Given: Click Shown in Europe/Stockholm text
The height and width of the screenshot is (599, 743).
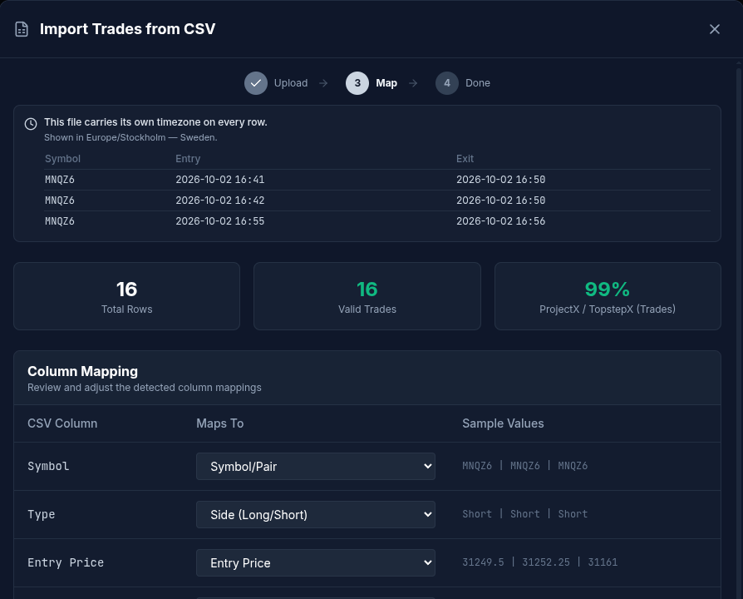Looking at the screenshot, I should tap(130, 137).
